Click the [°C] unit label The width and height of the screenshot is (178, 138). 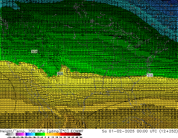pyautogui.click(x=65, y=131)
